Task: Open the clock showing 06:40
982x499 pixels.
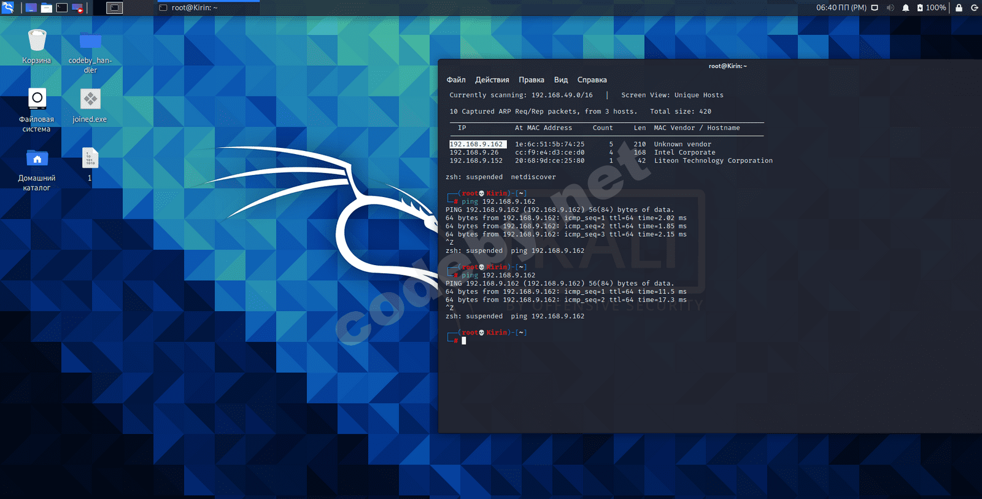Action: (841, 8)
